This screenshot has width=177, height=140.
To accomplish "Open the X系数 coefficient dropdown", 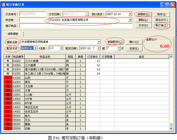I will 61,48.
